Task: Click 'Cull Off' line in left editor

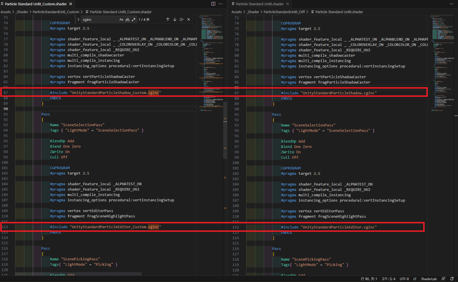Action: 58,157
